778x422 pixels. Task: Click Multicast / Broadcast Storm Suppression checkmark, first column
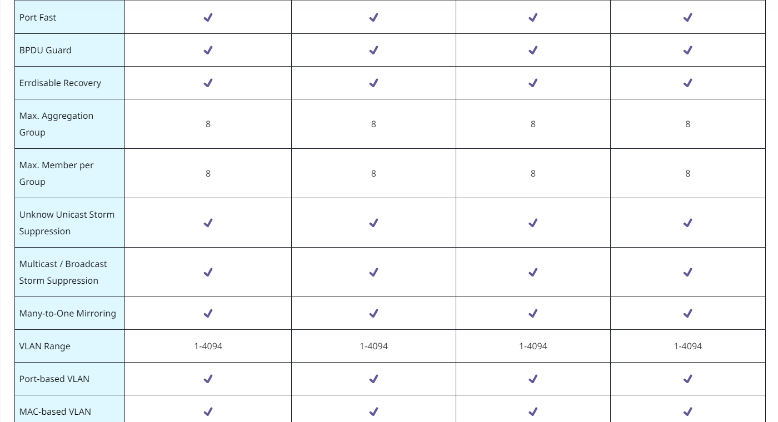click(208, 272)
